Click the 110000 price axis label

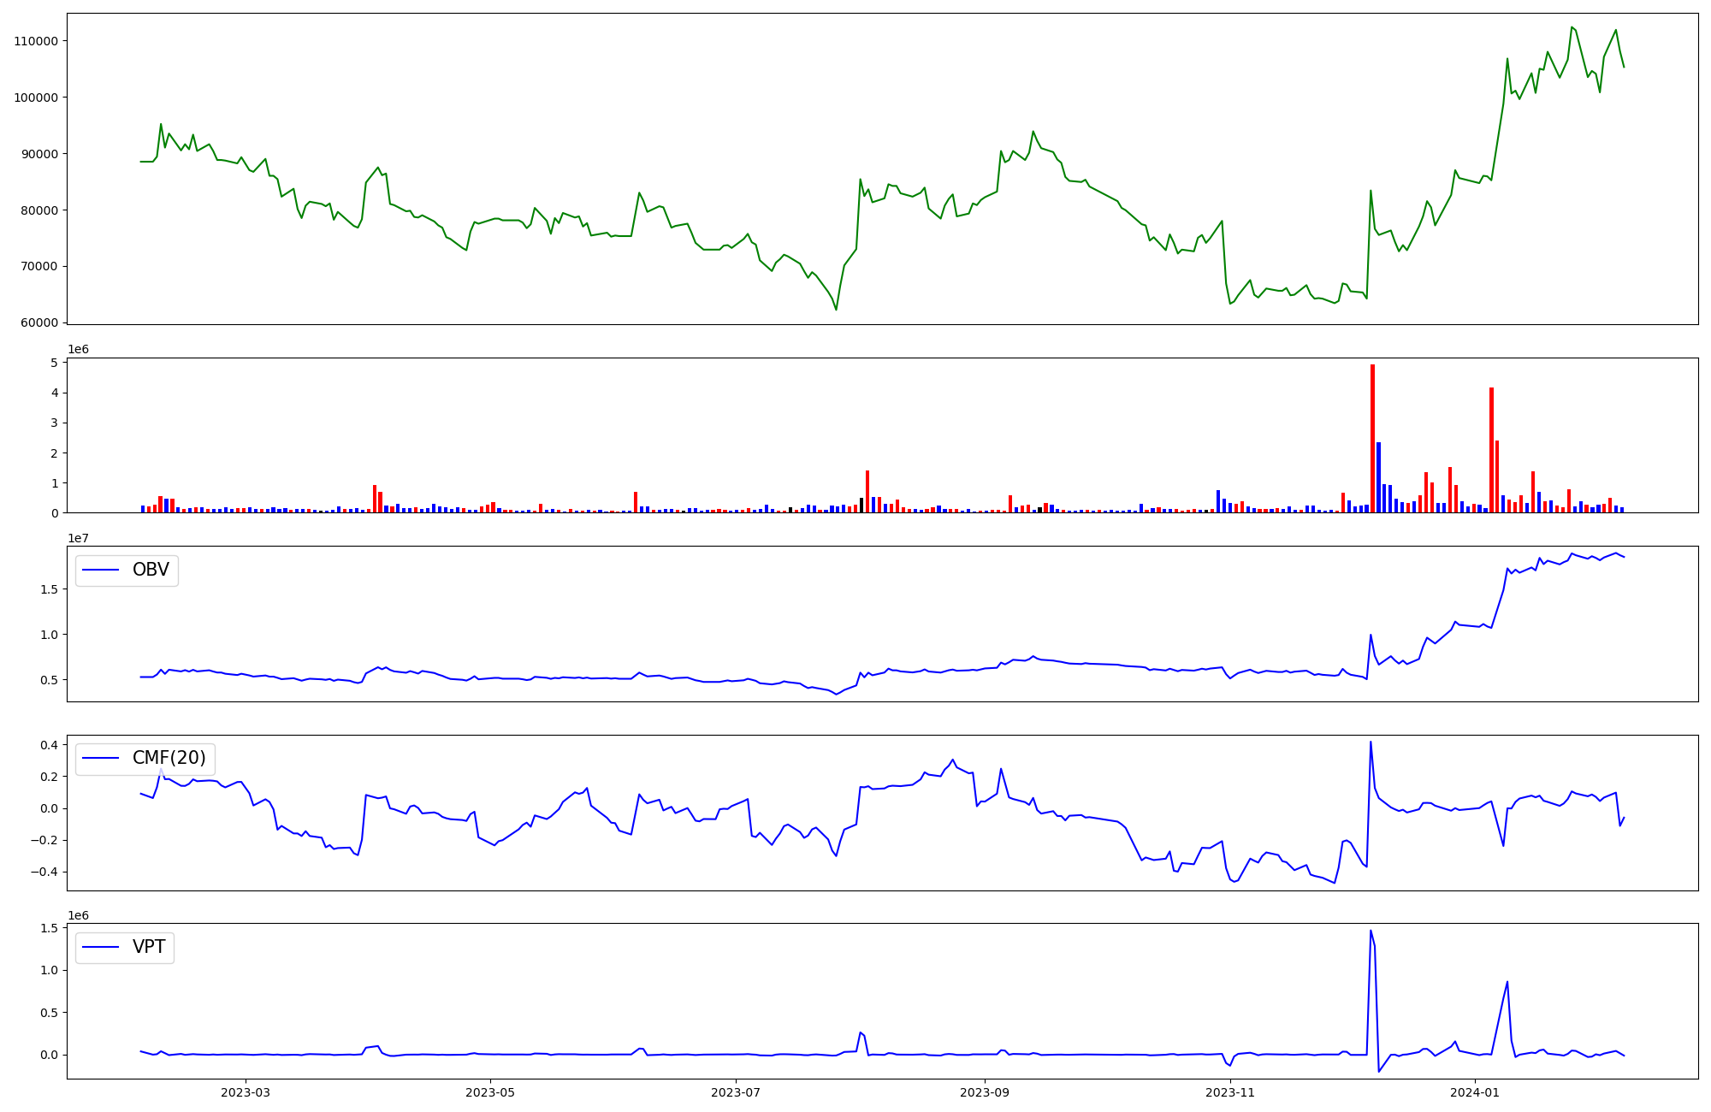35,41
